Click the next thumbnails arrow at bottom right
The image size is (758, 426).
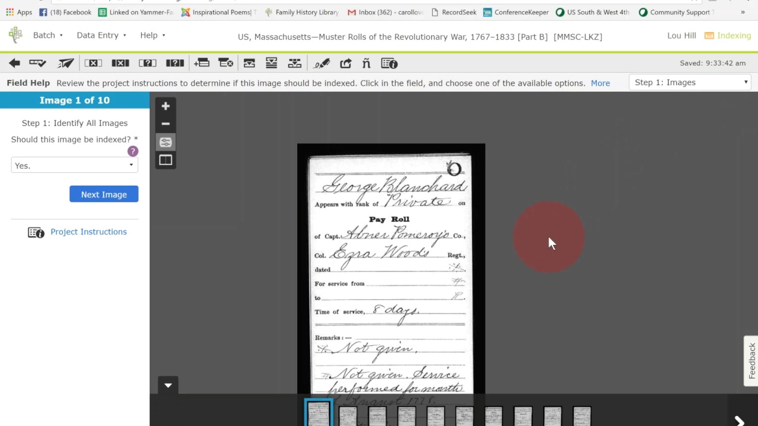coord(739,421)
